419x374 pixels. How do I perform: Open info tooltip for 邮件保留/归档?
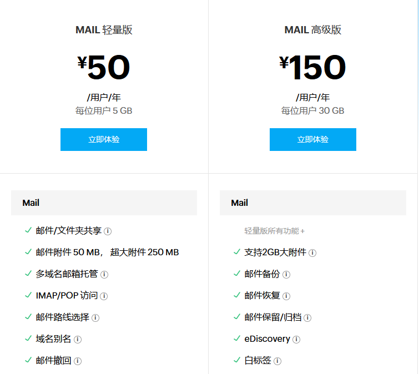coord(307,318)
